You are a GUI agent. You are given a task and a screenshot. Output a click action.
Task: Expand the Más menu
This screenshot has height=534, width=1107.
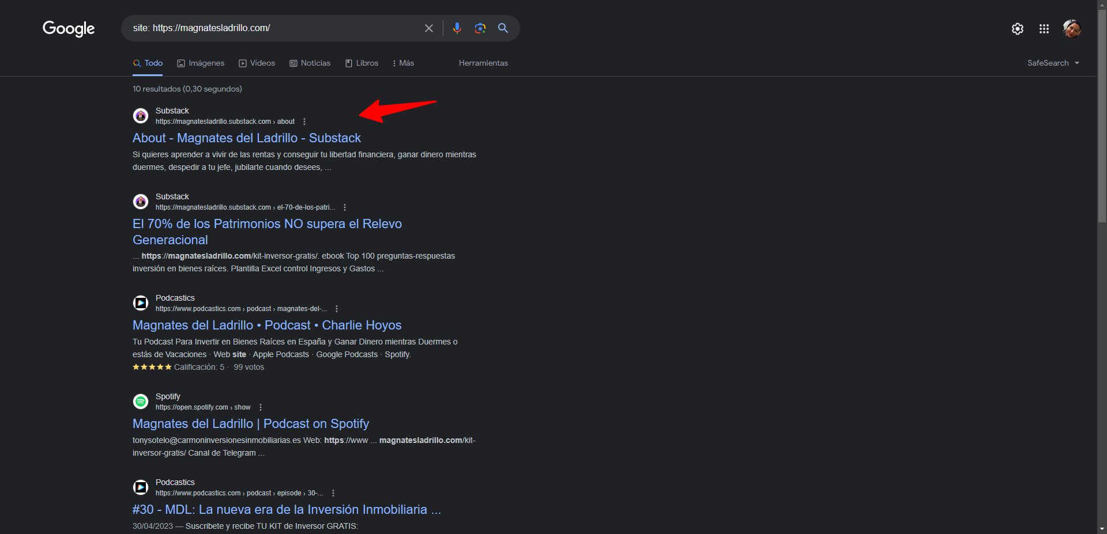pyautogui.click(x=403, y=63)
